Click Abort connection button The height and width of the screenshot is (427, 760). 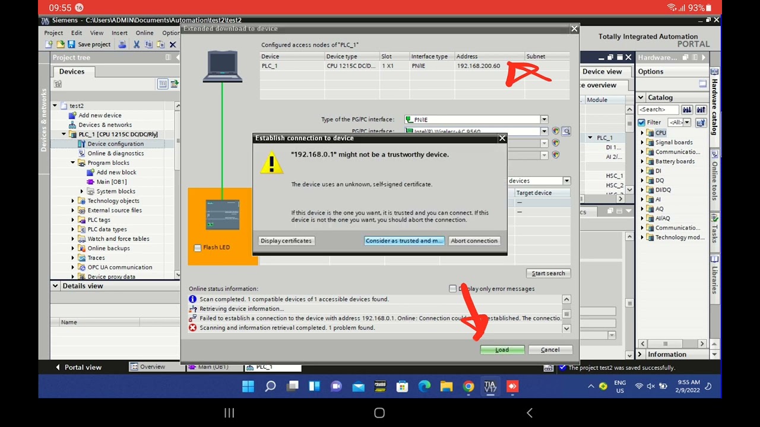[x=474, y=241]
